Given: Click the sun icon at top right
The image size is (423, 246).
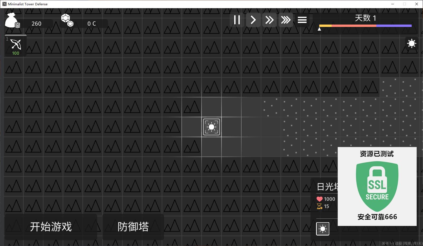Looking at the screenshot, I should (412, 43).
